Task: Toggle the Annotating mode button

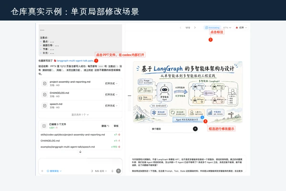Action: 212,28
